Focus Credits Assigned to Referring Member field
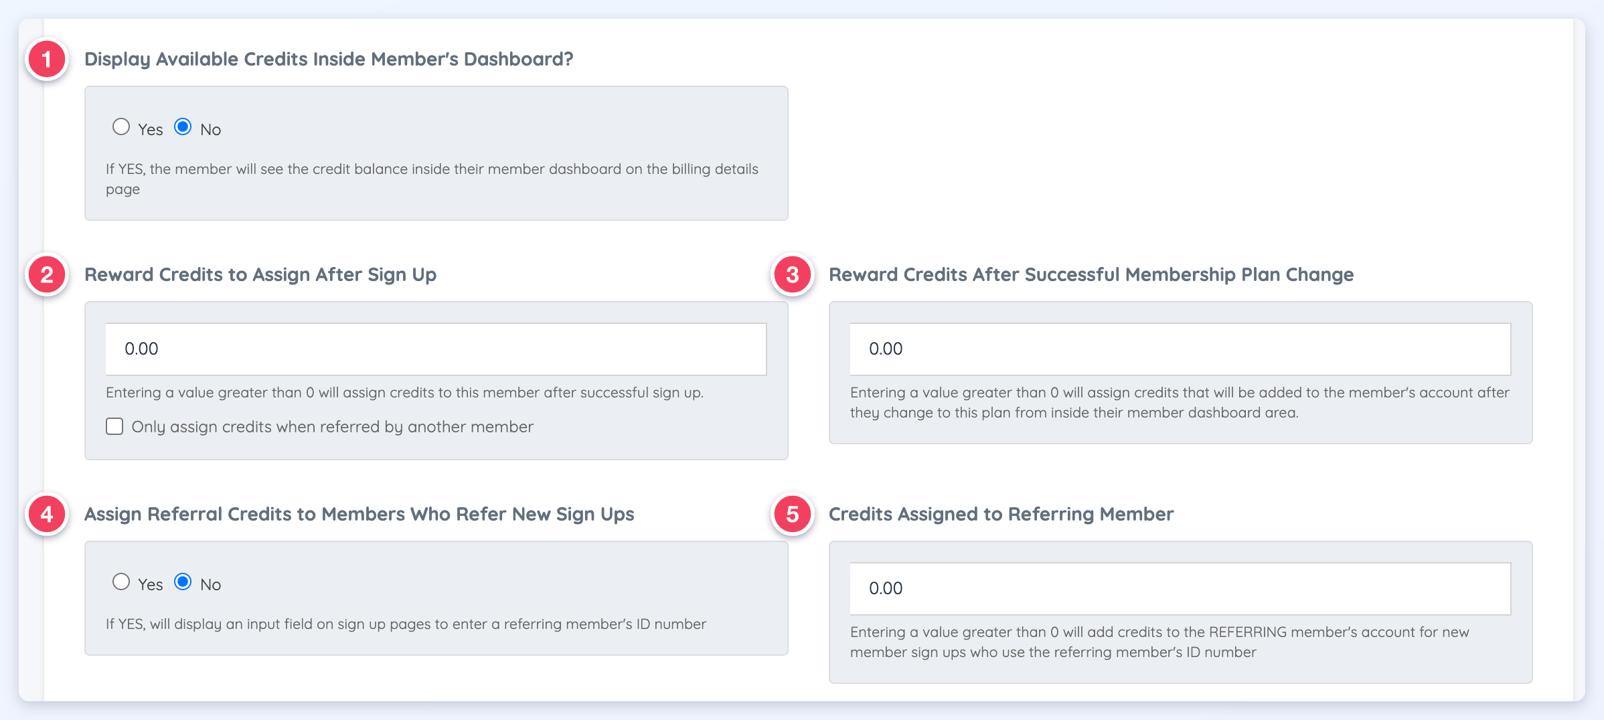 click(1180, 589)
